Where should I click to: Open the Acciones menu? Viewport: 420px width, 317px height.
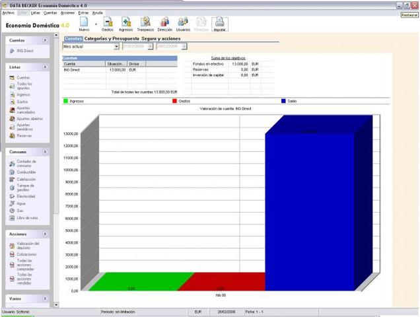point(67,13)
